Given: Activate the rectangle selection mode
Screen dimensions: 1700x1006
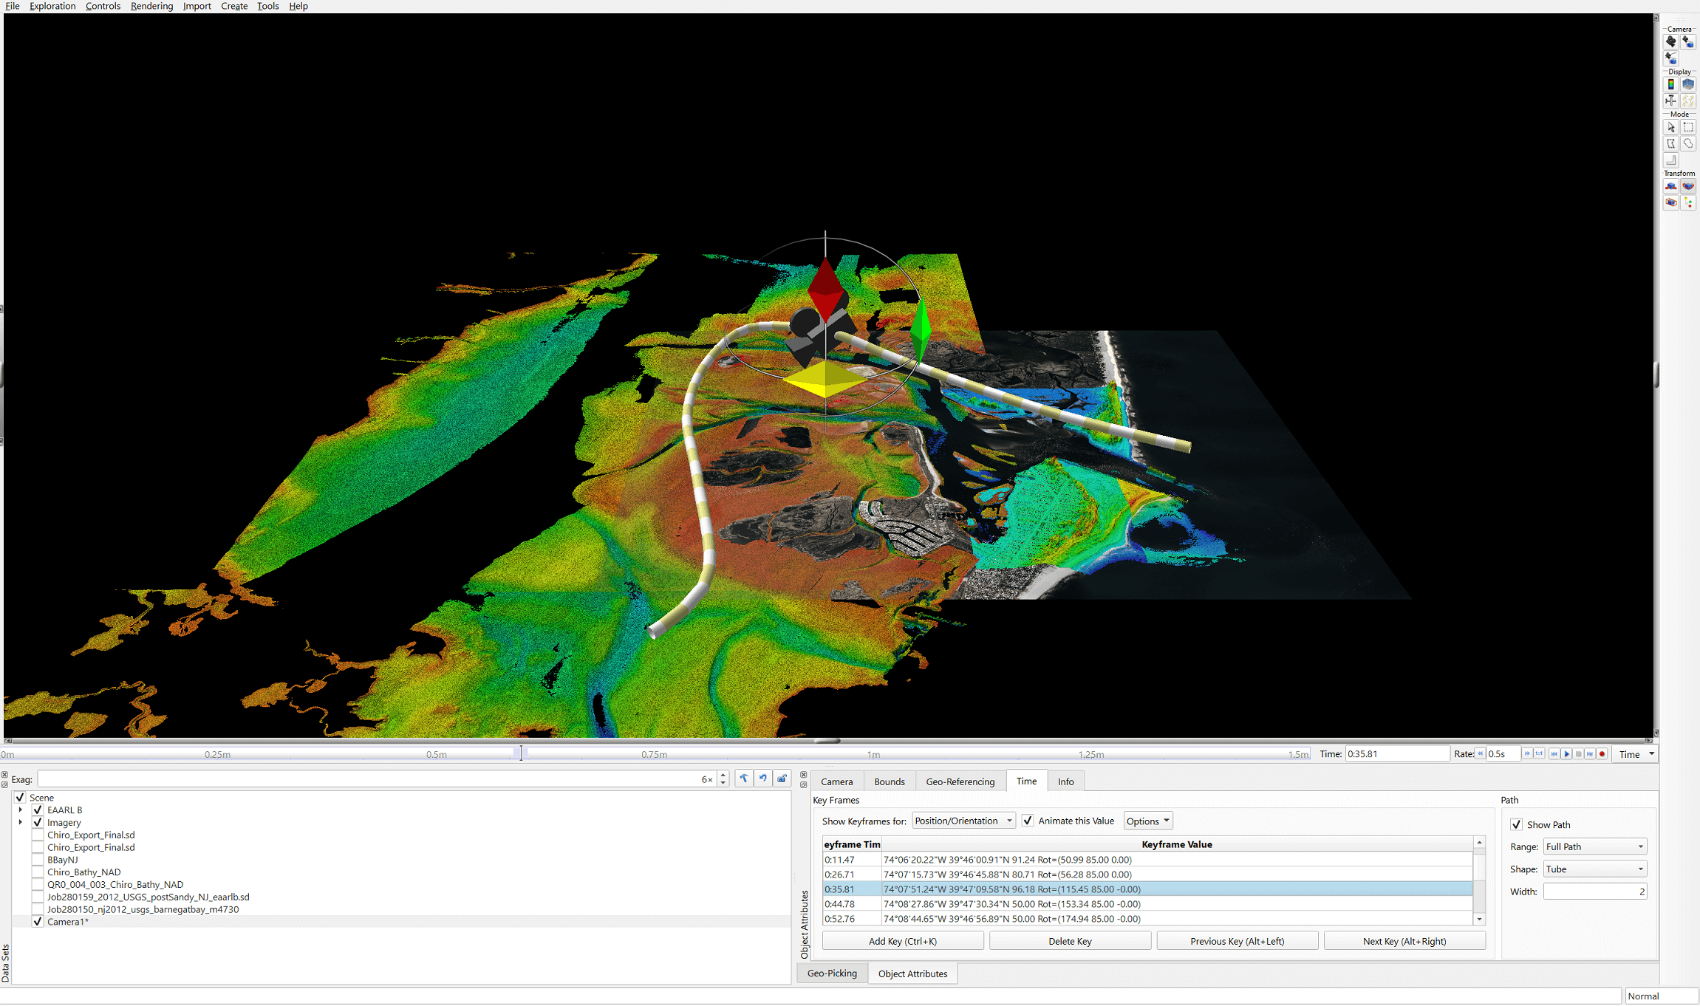Looking at the screenshot, I should point(1688,127).
